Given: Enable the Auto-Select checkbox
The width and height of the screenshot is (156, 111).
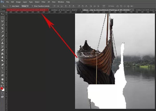Looking at the screenshot, I should point(10,6).
